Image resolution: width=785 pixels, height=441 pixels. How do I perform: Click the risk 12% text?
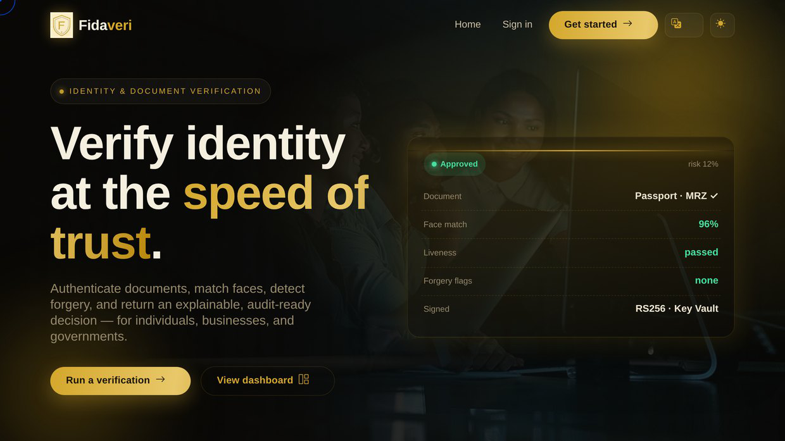pyautogui.click(x=703, y=164)
